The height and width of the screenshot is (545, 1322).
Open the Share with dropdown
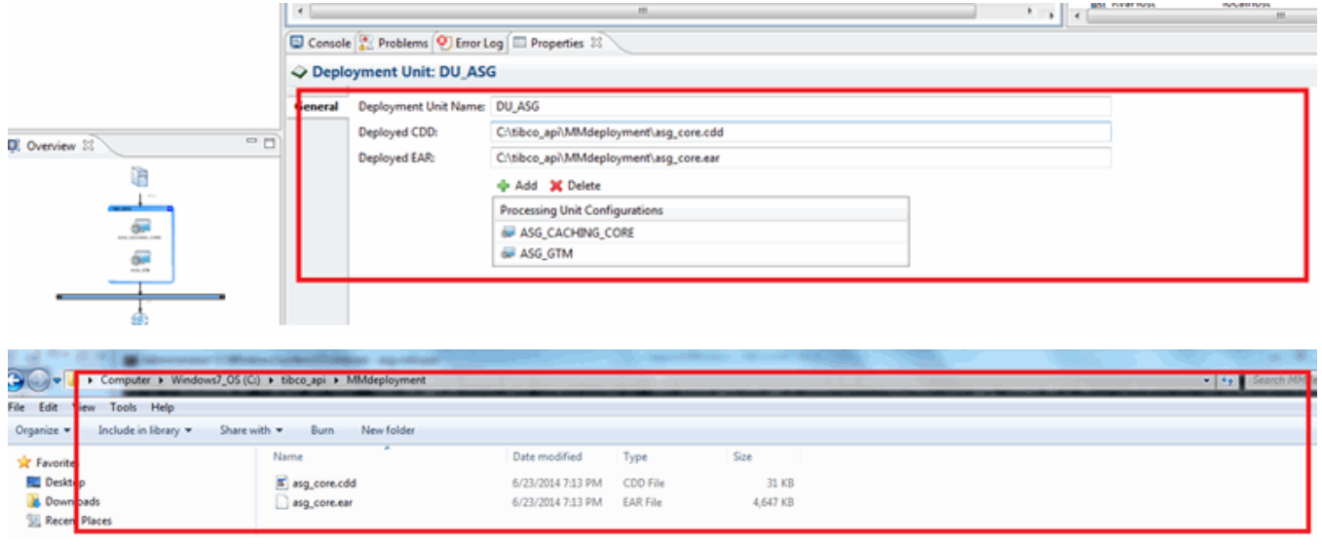(x=251, y=430)
